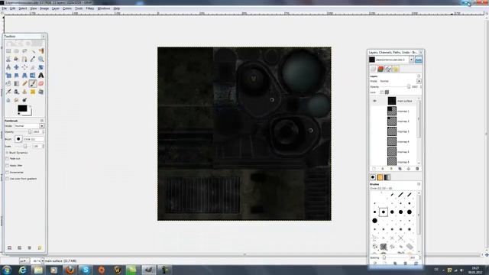The image size is (489, 275).
Task: Open the Layer menu
Action: [x=56, y=8]
